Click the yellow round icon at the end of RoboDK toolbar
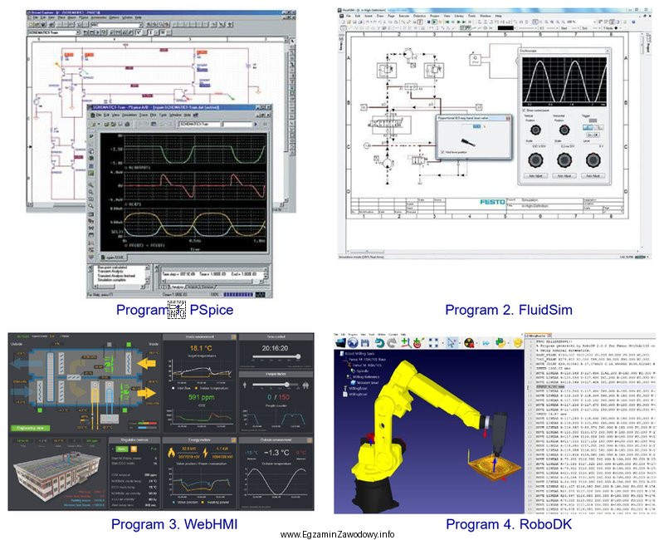 coord(518,342)
